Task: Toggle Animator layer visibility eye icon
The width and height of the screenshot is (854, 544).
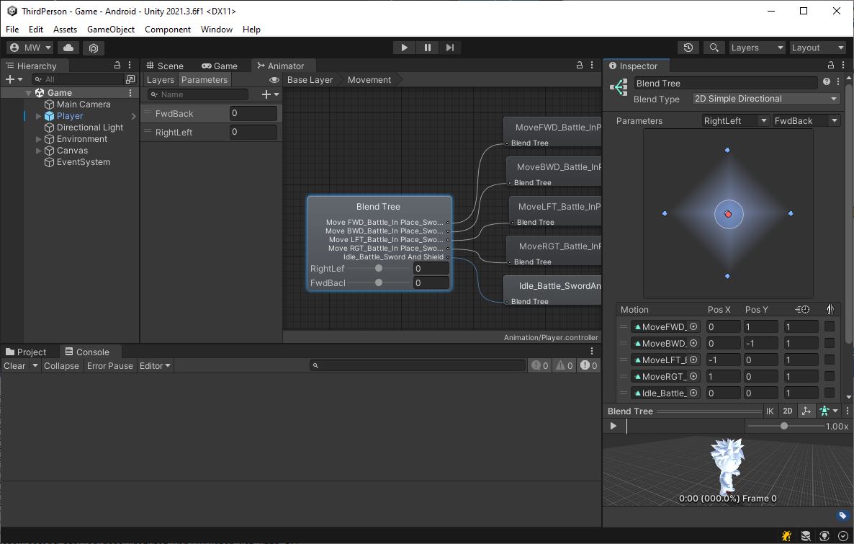Action: pos(274,80)
